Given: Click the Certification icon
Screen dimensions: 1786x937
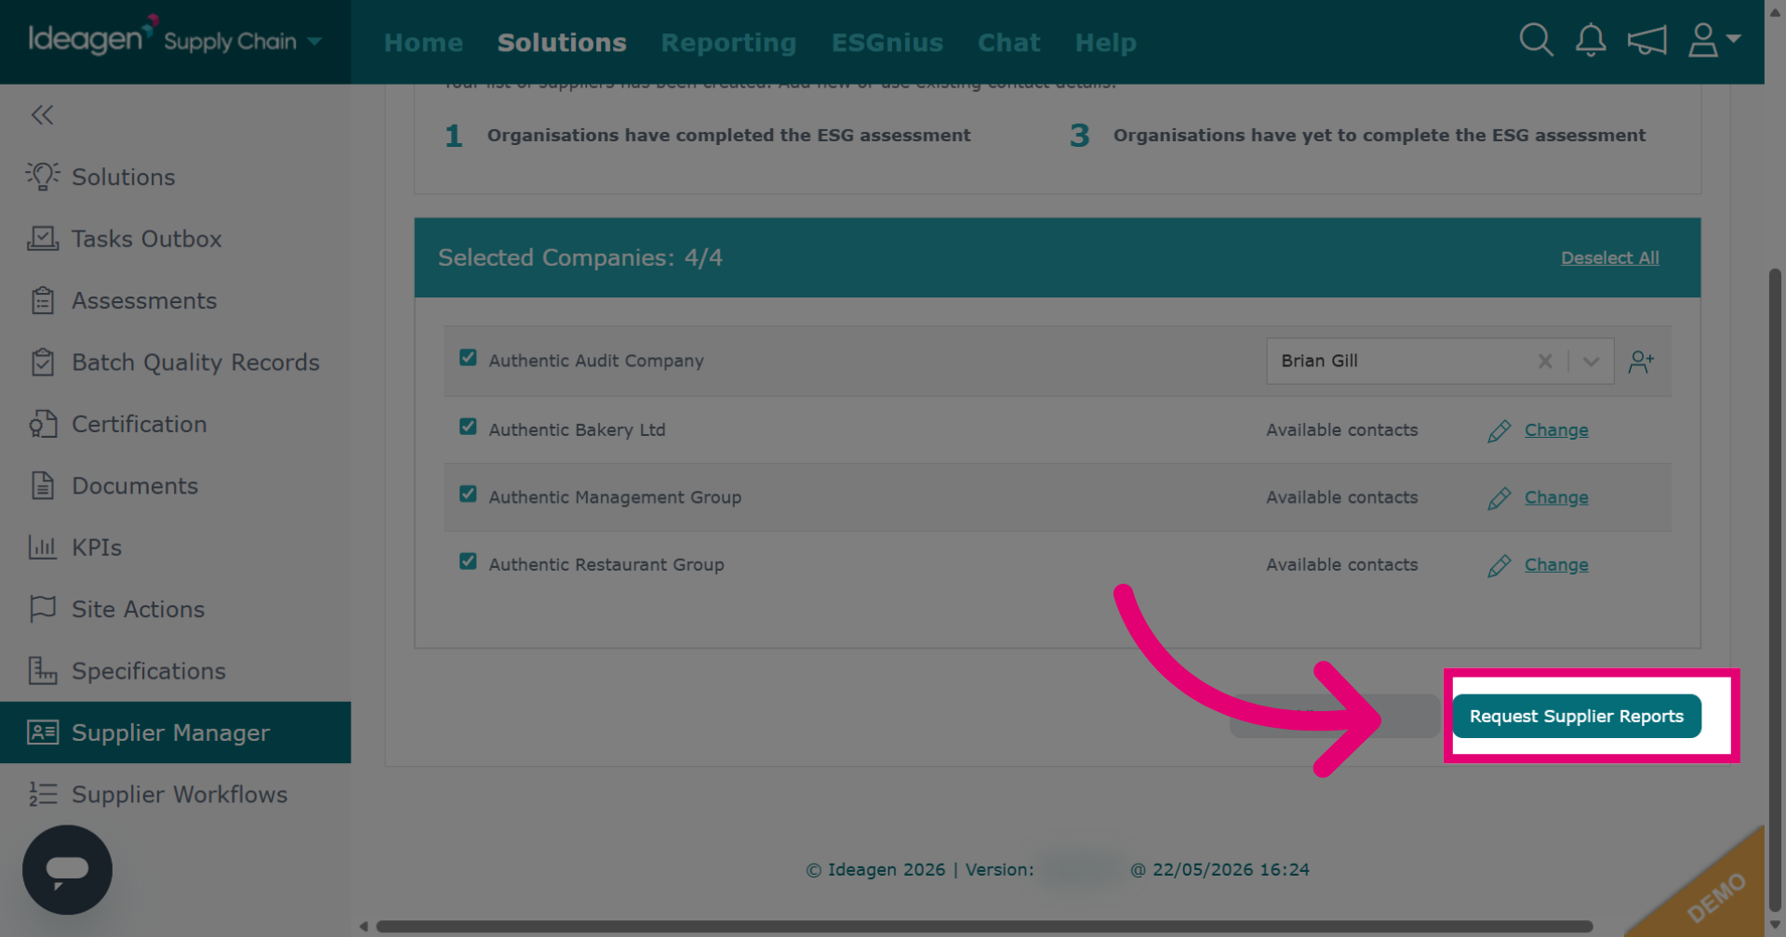Looking at the screenshot, I should 42,424.
